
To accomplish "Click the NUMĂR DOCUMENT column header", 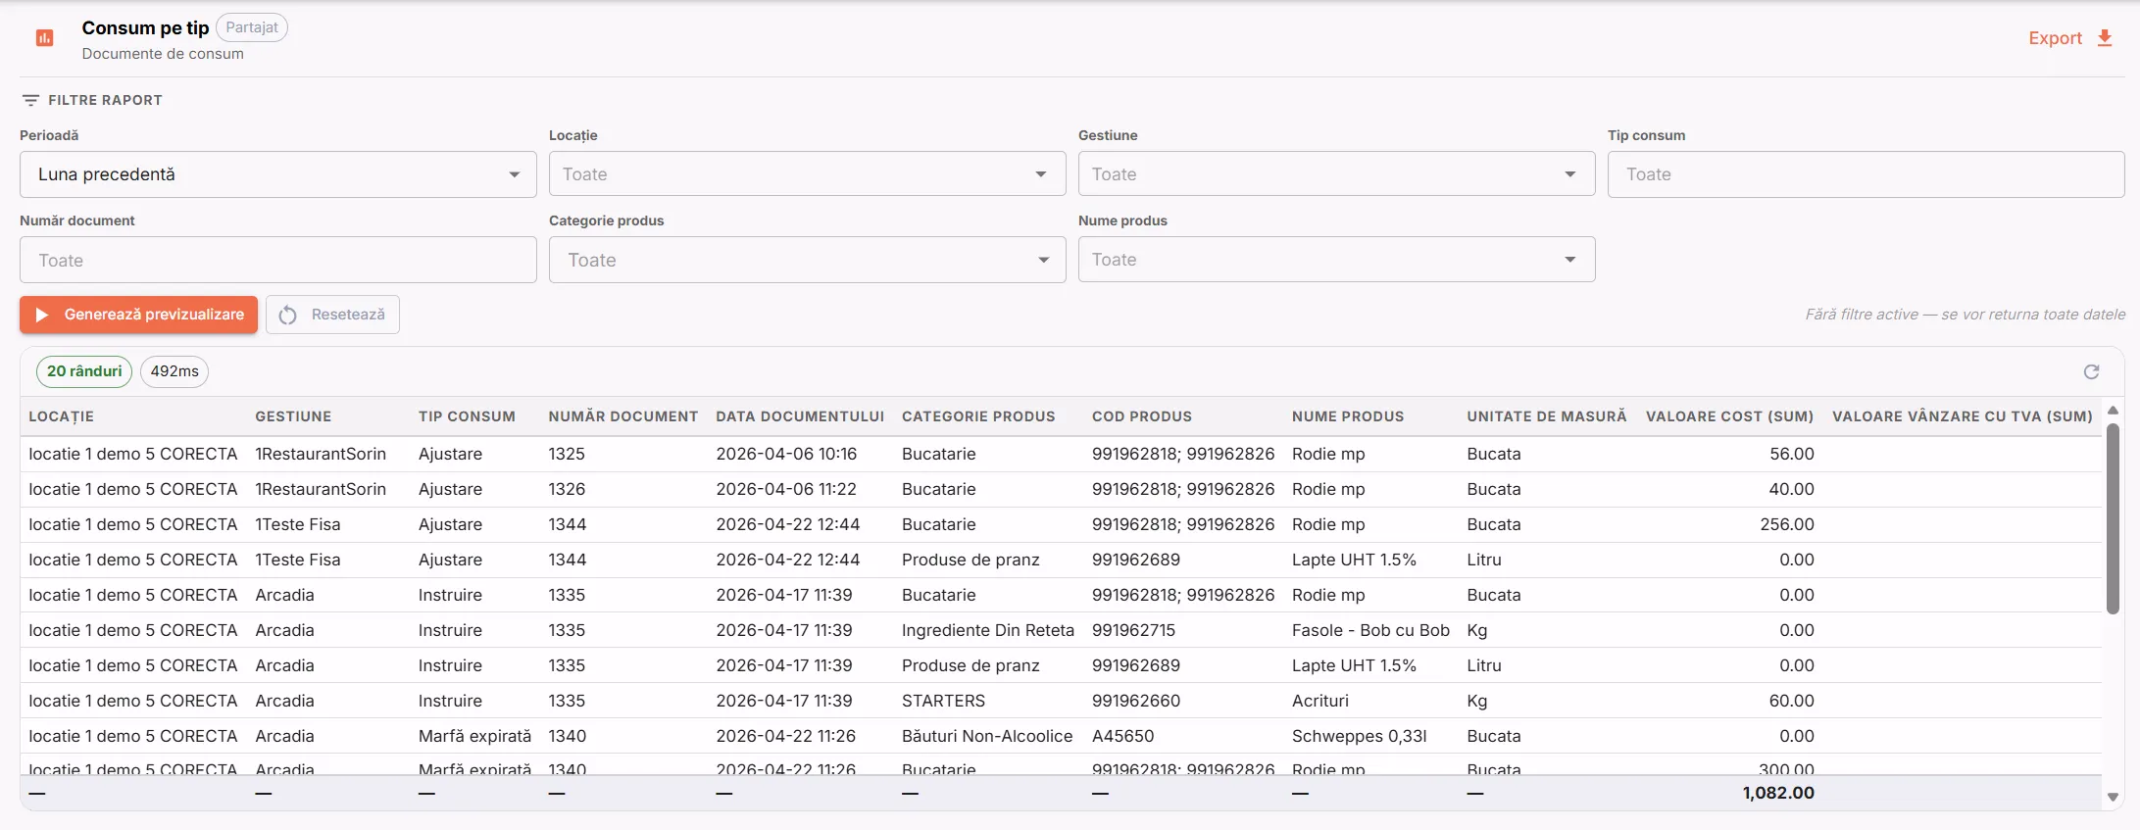I will click(x=623, y=416).
